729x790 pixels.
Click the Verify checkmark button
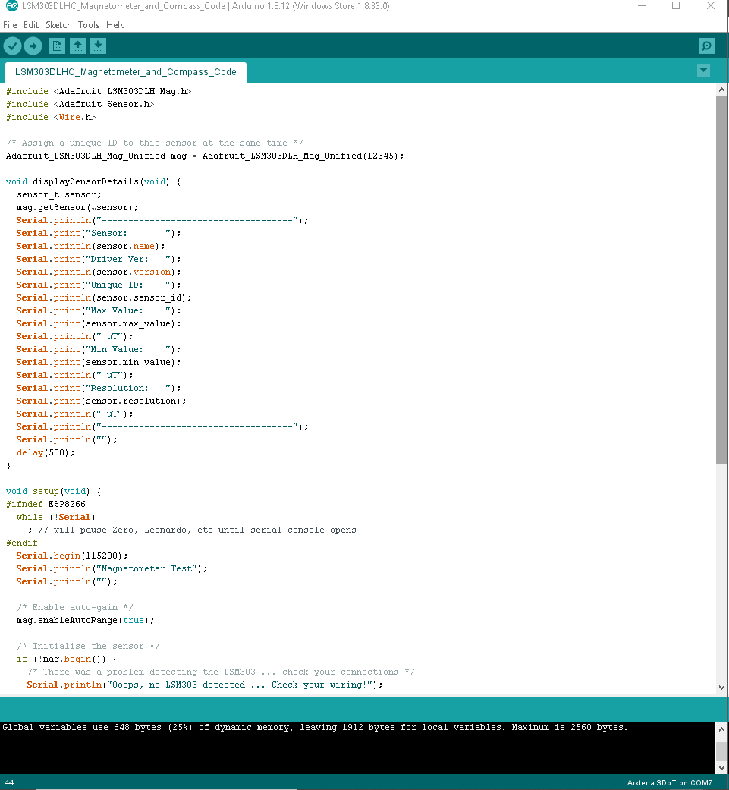tap(13, 46)
